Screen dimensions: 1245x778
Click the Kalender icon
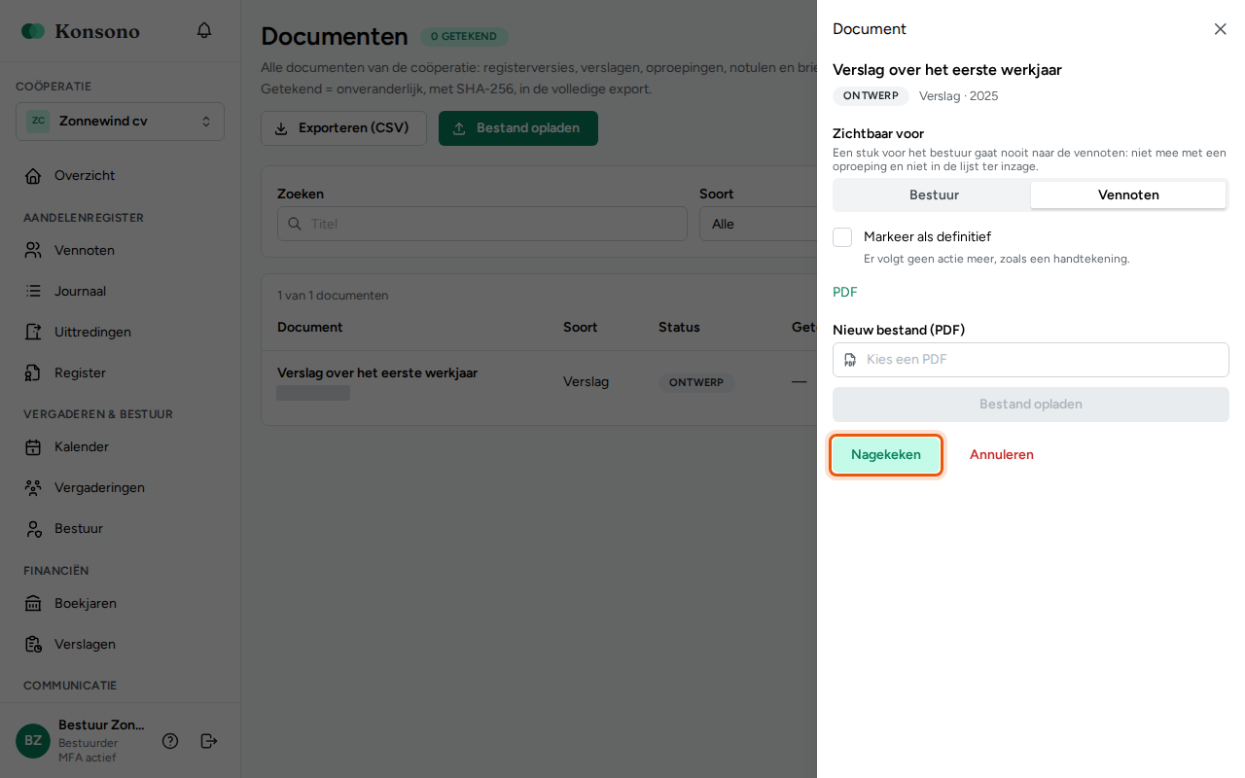click(x=33, y=447)
